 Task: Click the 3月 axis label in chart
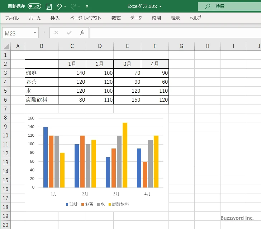pyautogui.click(x=116, y=194)
